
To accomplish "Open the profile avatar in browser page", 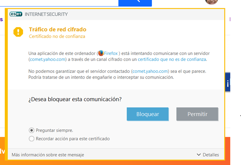I will [x=212, y=2].
